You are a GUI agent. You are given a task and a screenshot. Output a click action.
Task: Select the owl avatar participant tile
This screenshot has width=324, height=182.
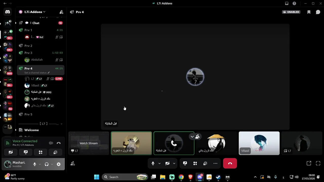[131, 143]
